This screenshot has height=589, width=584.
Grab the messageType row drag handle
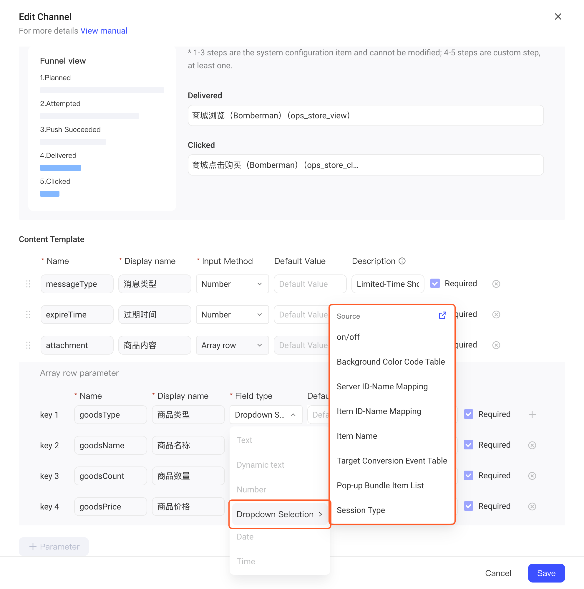coord(28,284)
